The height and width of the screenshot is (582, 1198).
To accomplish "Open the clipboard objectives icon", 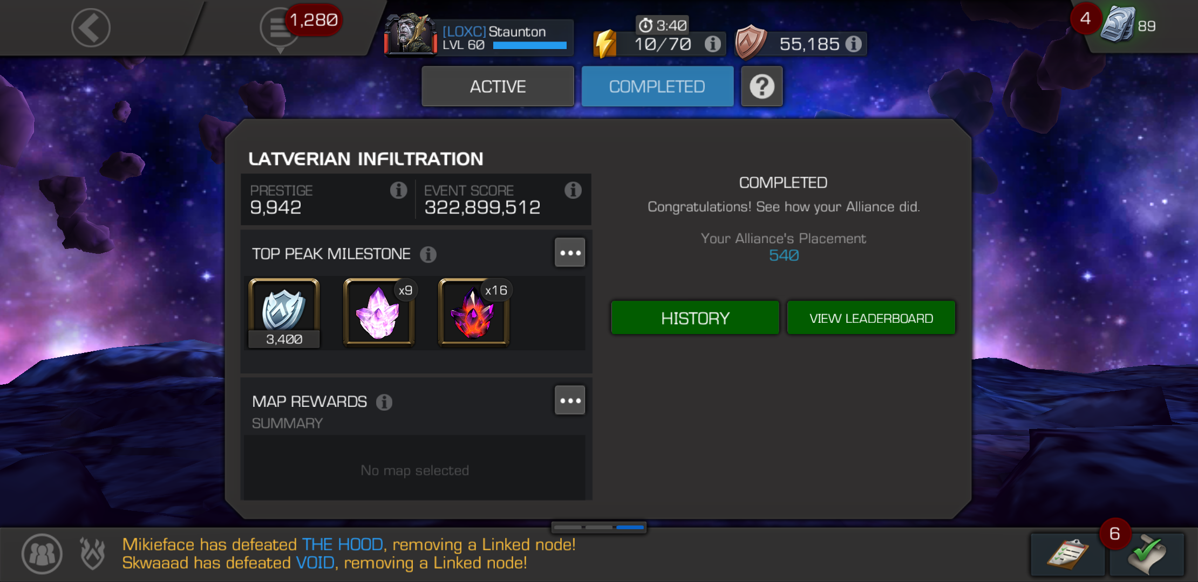I will pos(1067,555).
